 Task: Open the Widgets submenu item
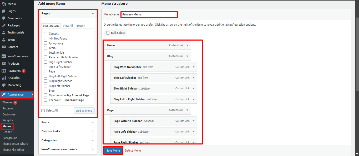(x=8, y=120)
